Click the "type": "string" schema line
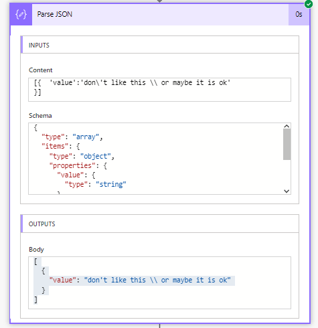 tap(96, 185)
